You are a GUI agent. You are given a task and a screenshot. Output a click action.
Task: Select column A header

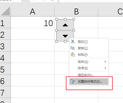(33, 11)
